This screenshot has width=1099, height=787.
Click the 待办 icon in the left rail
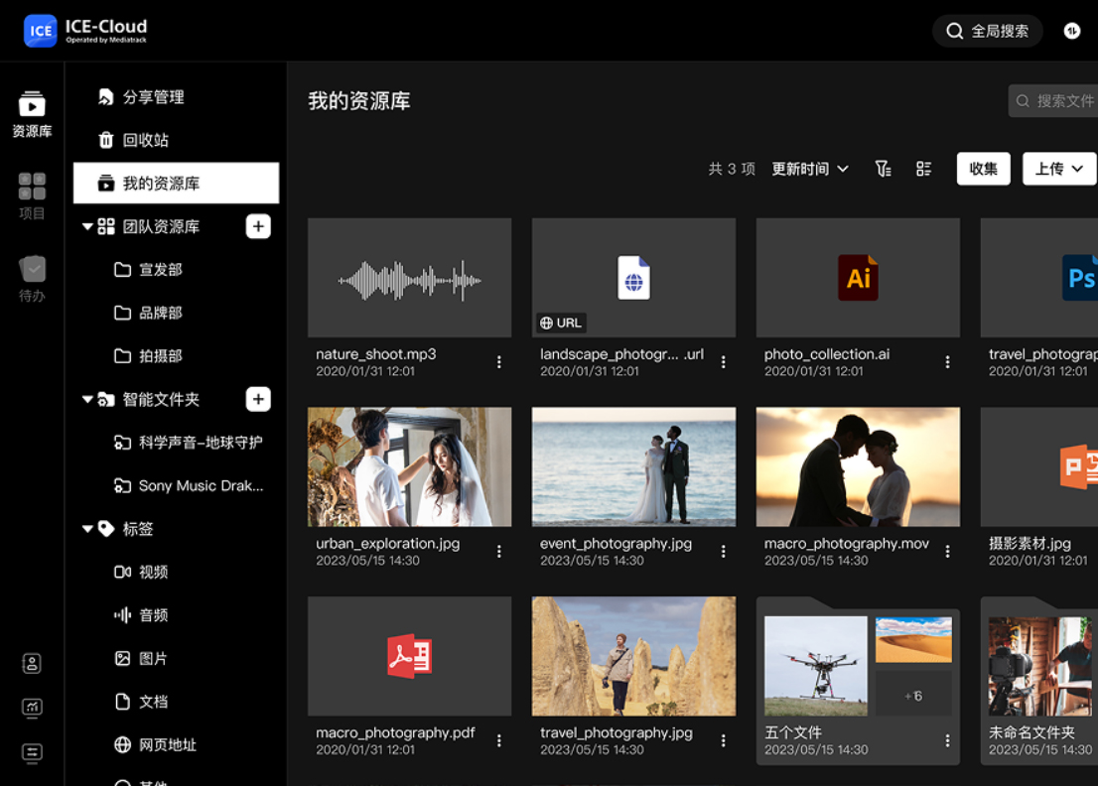[x=31, y=270]
